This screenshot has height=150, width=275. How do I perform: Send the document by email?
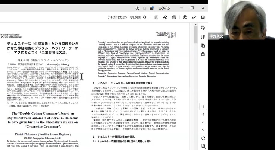click(203, 17)
